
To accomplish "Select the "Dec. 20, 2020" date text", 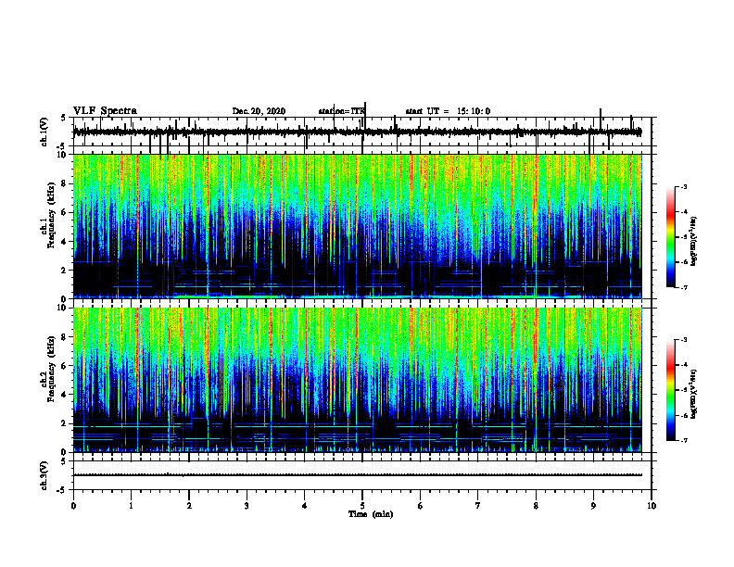I will tap(259, 111).
